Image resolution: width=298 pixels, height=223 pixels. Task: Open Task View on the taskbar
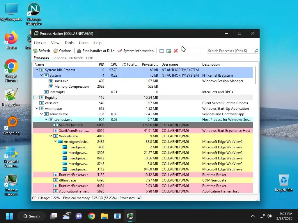point(53,216)
